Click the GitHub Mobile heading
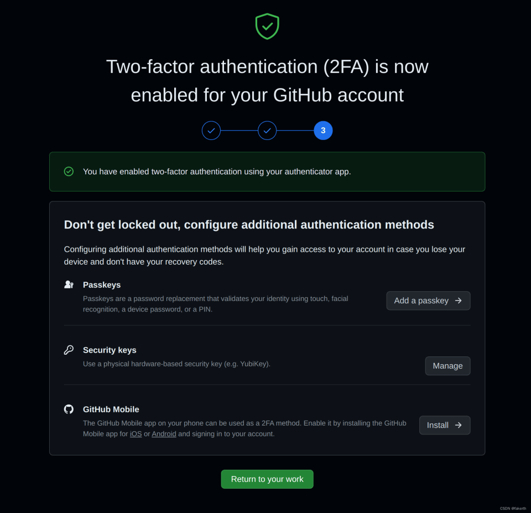Viewport: 531px width, 513px height. pyautogui.click(x=111, y=410)
